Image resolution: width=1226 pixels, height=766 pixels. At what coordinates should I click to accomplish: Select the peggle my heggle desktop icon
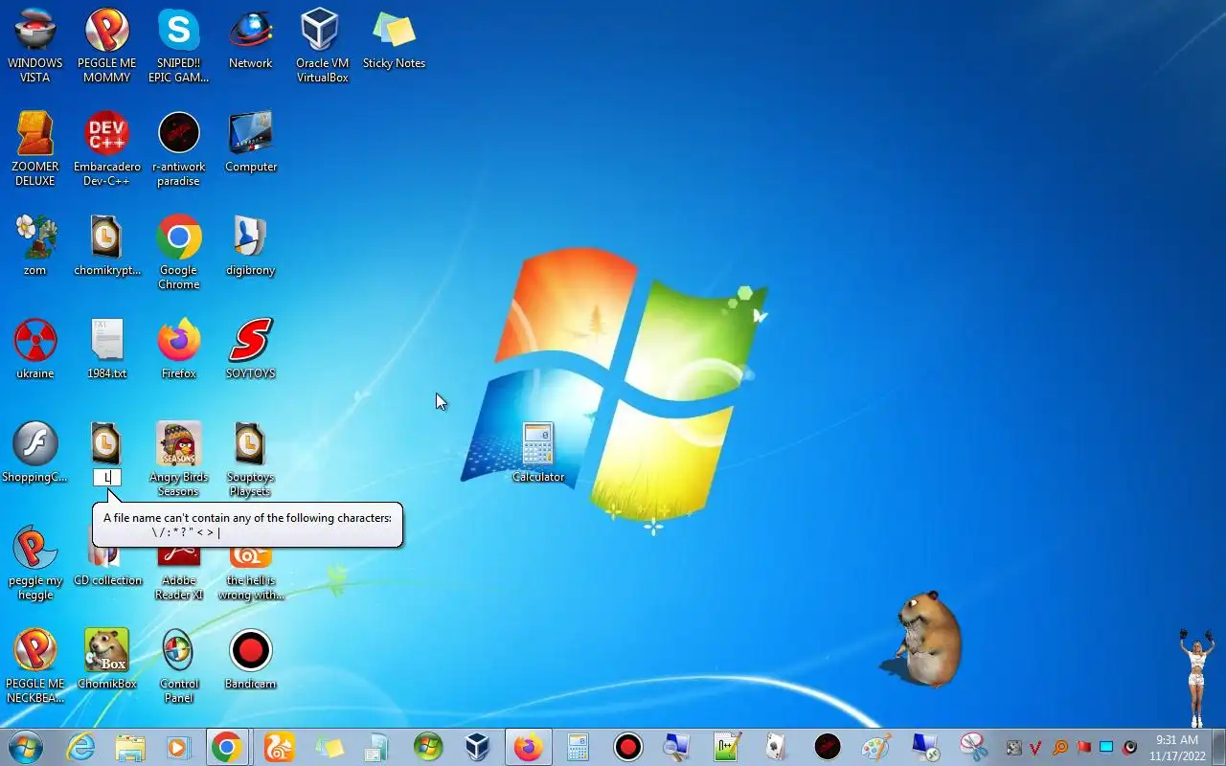click(x=35, y=563)
